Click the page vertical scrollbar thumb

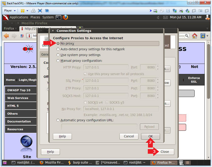(209, 71)
